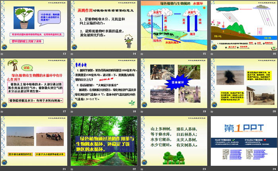The image size is (278, 171).
Task: Click the slide number 22 label
Action: point(134,169)
